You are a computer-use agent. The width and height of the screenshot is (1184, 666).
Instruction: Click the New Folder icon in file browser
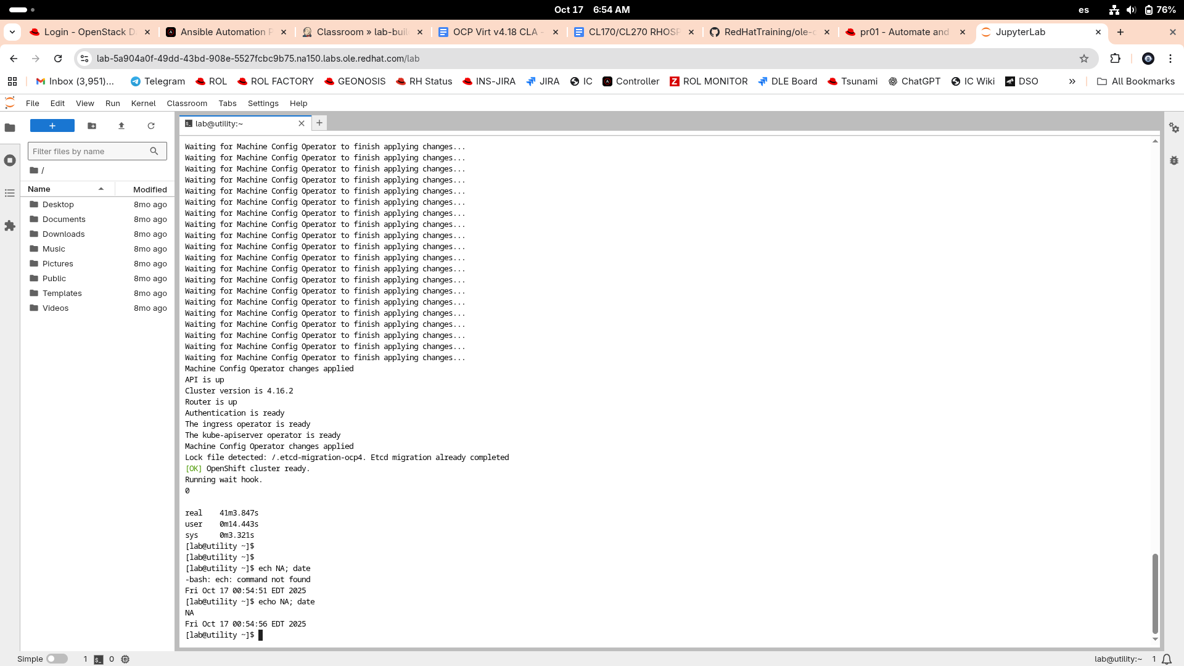(x=92, y=126)
